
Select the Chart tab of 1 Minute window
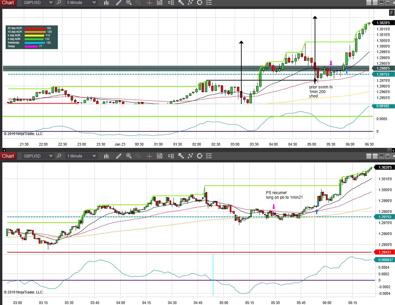8,156
